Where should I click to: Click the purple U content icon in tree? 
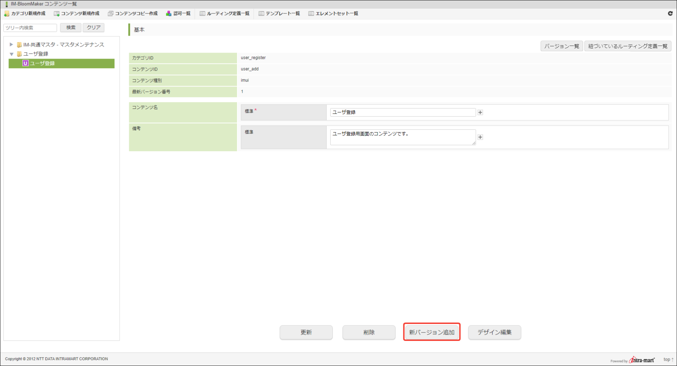(x=25, y=64)
